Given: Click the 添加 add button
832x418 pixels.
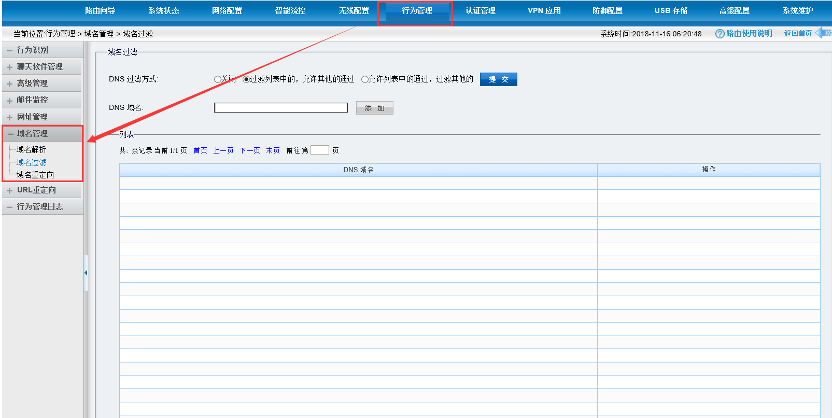Looking at the screenshot, I should point(375,108).
